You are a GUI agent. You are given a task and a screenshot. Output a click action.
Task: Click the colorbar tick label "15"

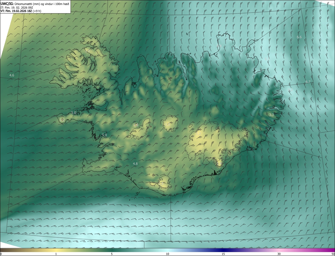(223, 254)
